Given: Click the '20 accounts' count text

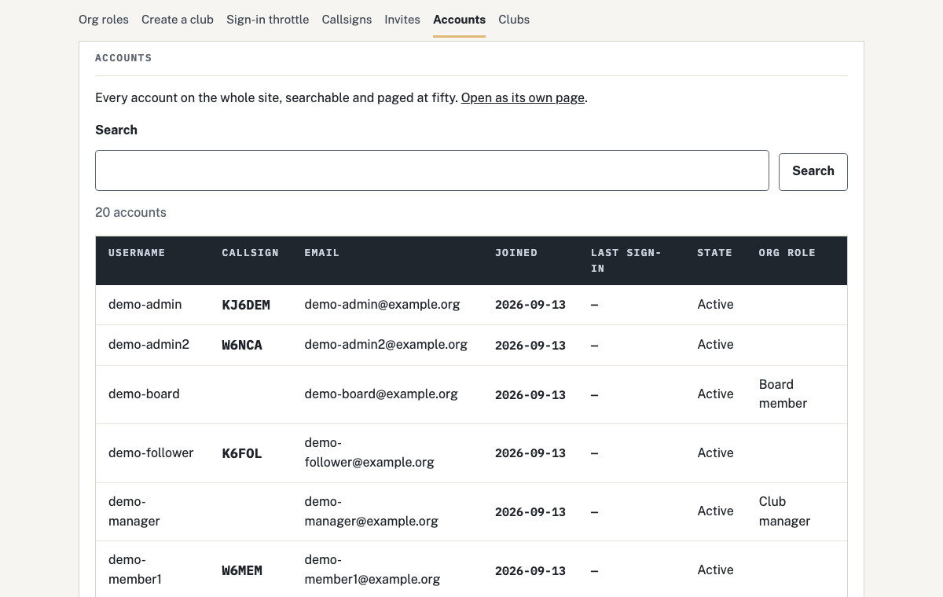Looking at the screenshot, I should pos(130,213).
